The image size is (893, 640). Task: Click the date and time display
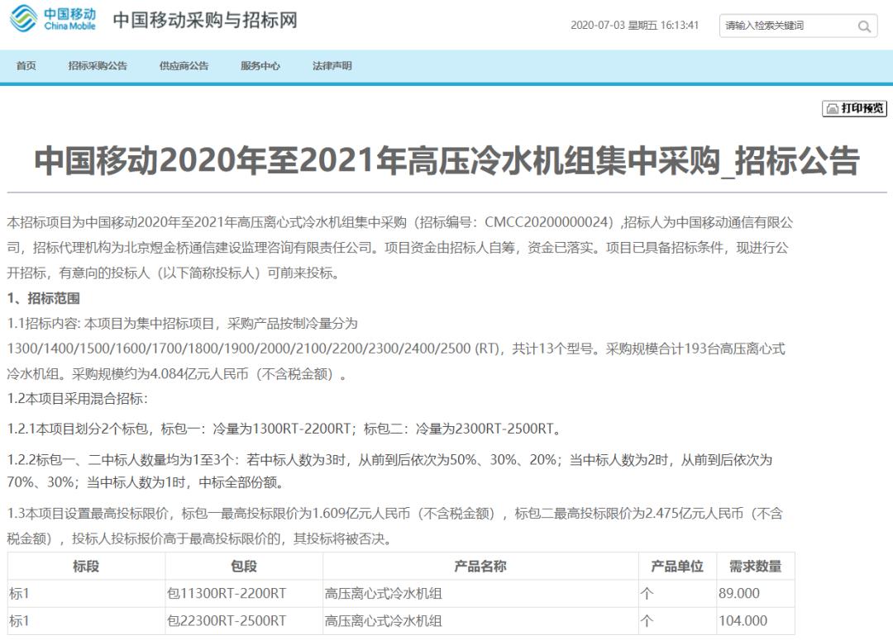[x=634, y=26]
